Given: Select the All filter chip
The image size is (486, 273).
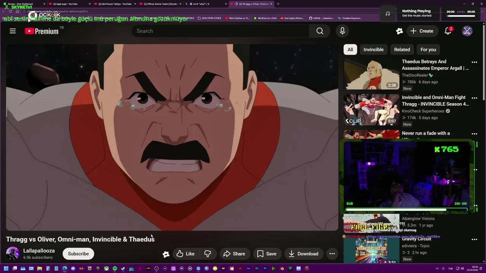Looking at the screenshot, I should tap(350, 50).
